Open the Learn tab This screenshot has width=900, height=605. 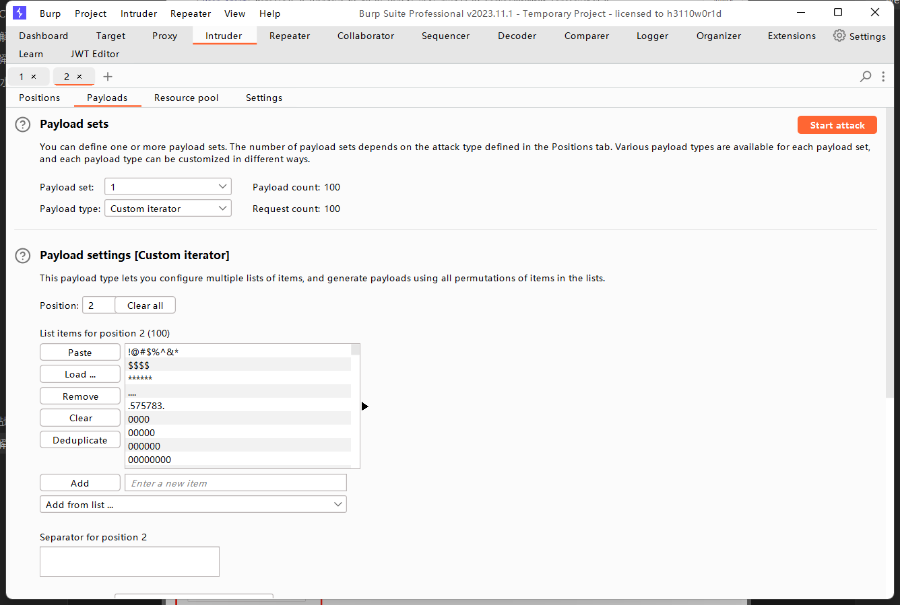[31, 54]
